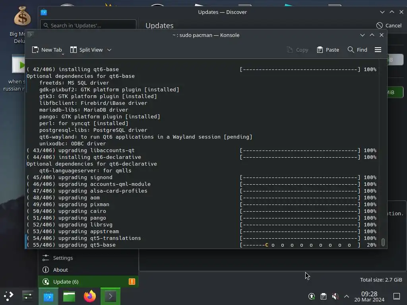Launch Firefox from the taskbar
This screenshot has width=407, height=305.
(x=90, y=296)
